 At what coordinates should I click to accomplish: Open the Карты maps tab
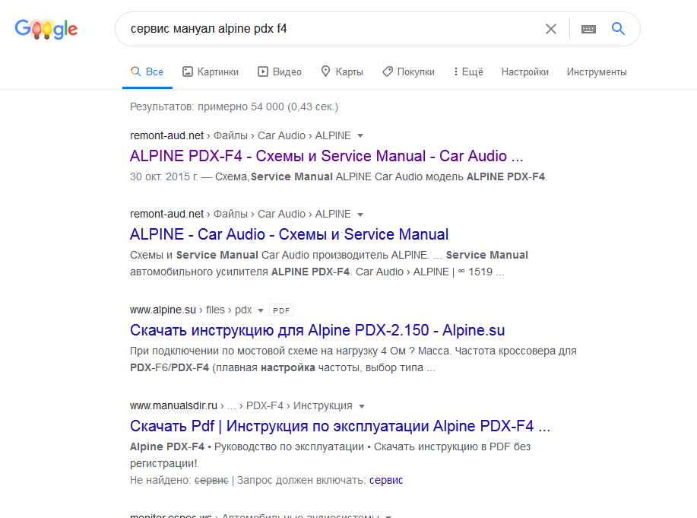click(342, 72)
